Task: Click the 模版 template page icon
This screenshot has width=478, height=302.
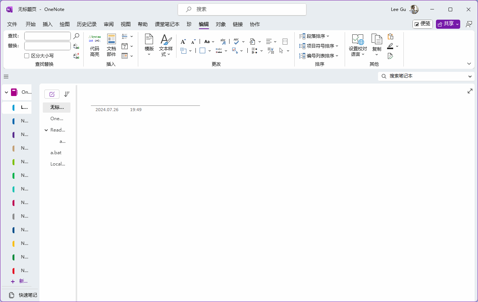Action: [149, 39]
